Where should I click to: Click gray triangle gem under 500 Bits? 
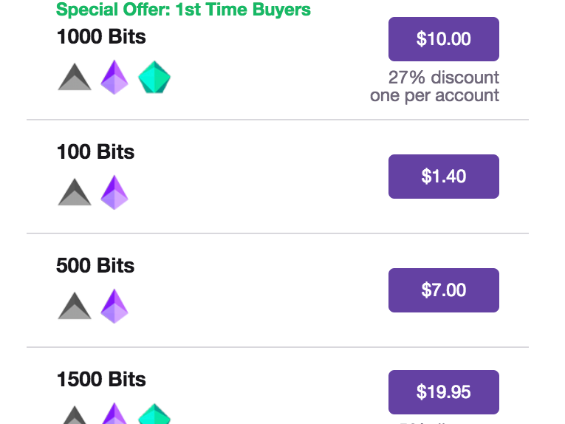(75, 306)
